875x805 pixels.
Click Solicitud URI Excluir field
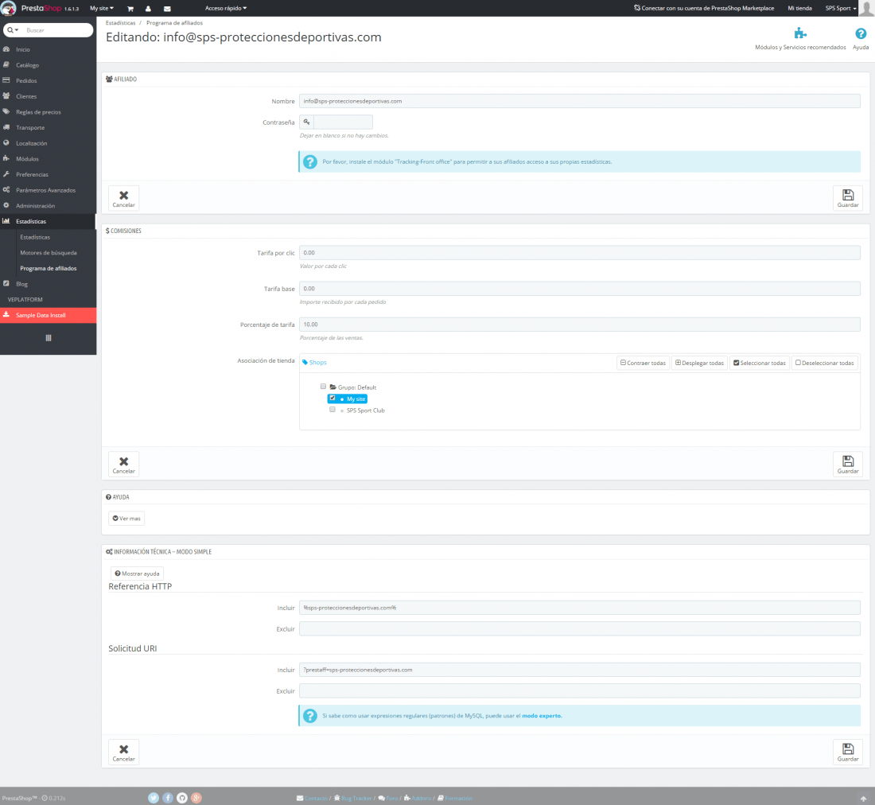[579, 690]
